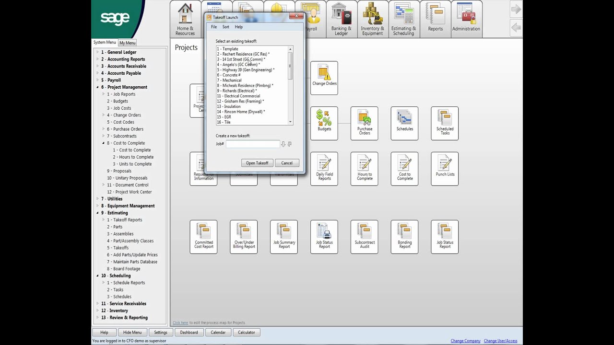
Task: Open Home & Resources toolbar icon
Action: [x=185, y=19]
